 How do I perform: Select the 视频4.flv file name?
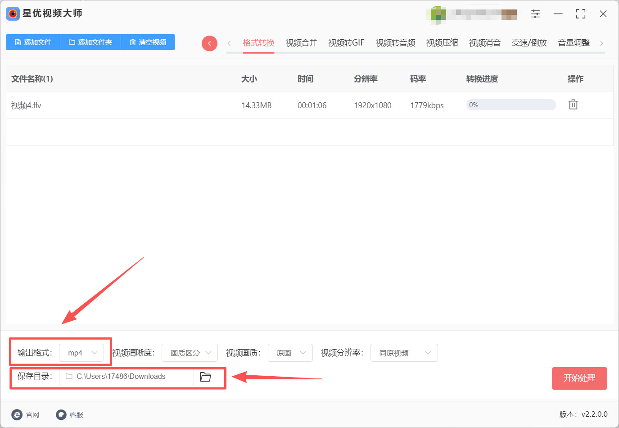pos(26,105)
